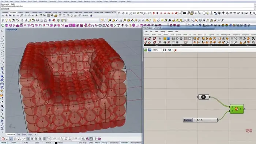Open the Grasshopper Display menu

(x=163, y=31)
